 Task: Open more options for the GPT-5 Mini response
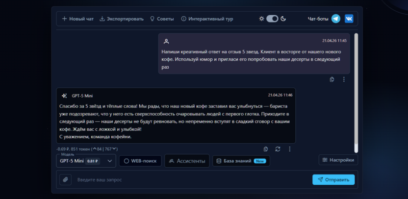pos(290,149)
